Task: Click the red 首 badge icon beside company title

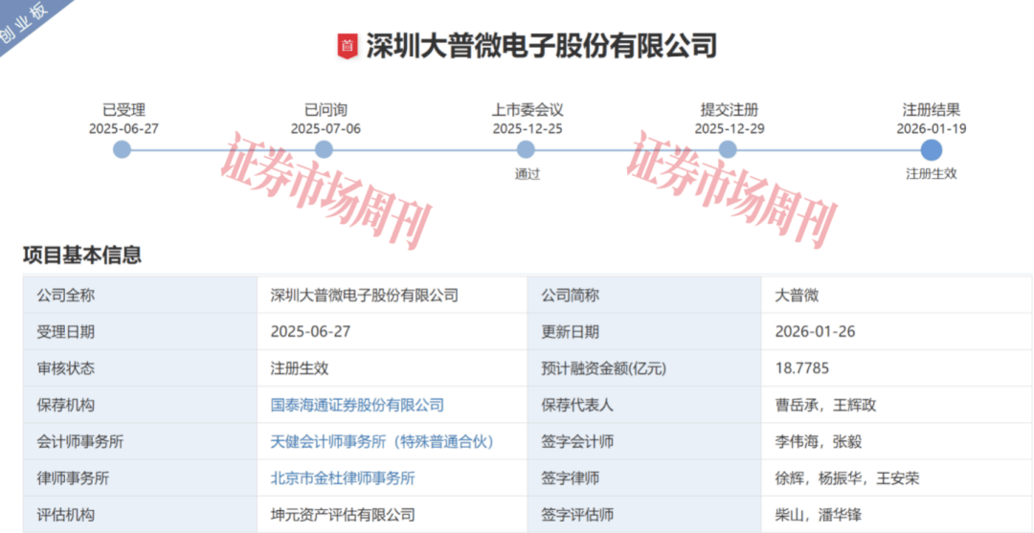Action: click(x=347, y=47)
